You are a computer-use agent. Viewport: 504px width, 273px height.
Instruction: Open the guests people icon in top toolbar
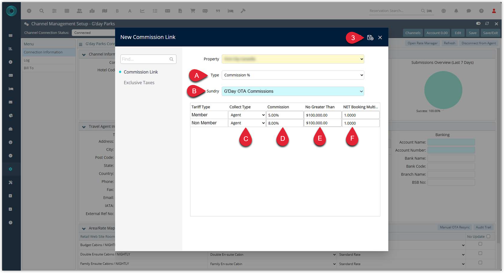tap(79, 11)
